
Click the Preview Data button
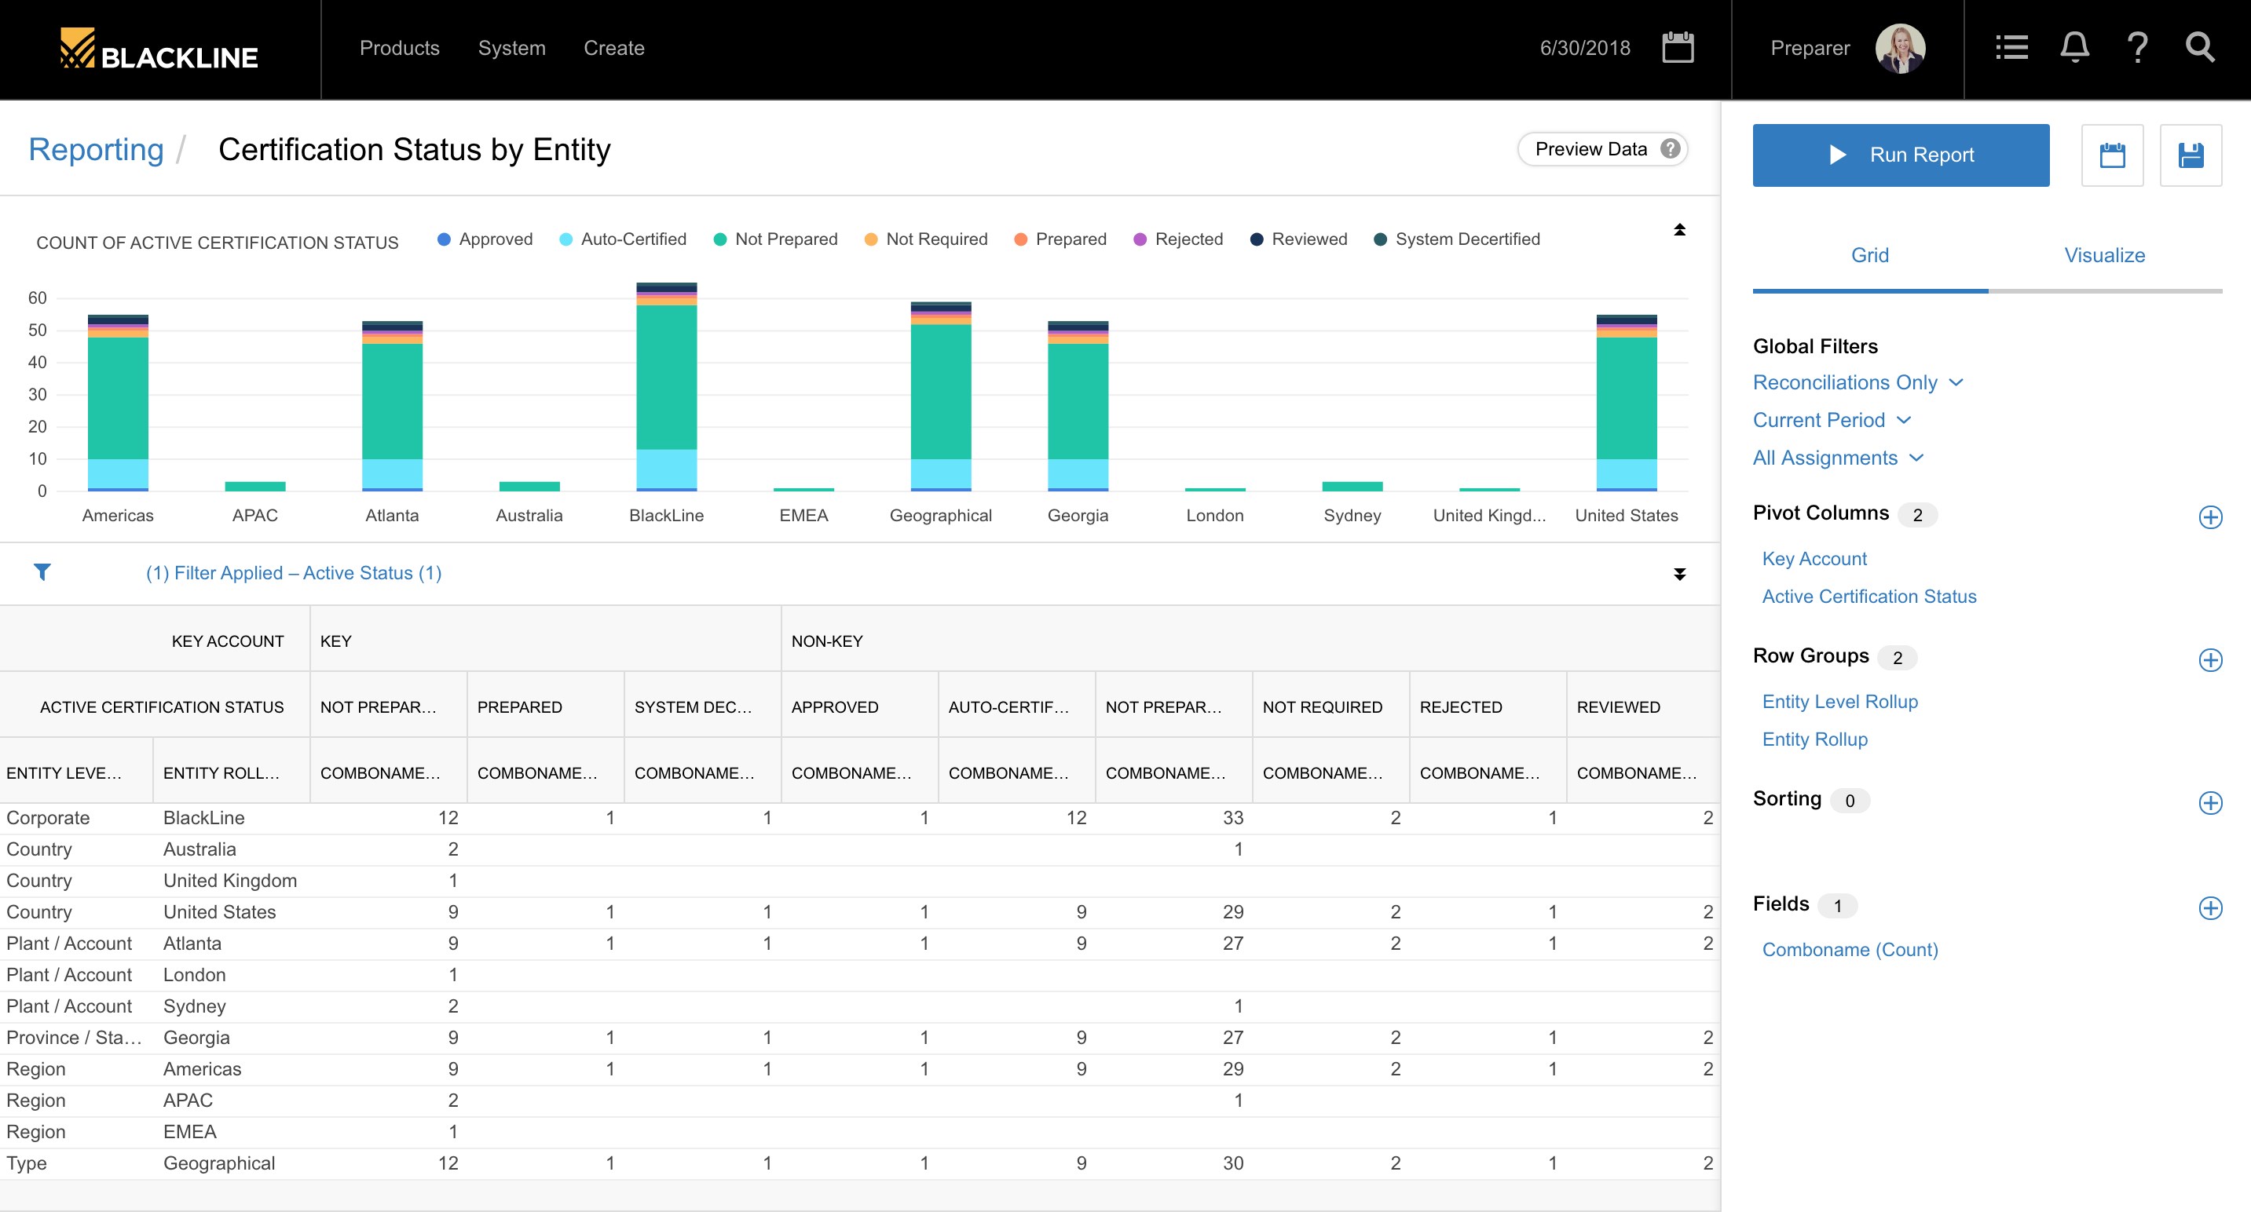click(x=1601, y=148)
